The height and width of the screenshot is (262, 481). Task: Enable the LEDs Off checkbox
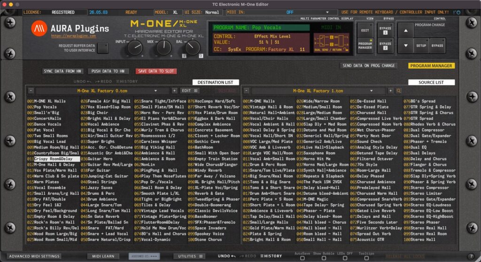(345, 258)
